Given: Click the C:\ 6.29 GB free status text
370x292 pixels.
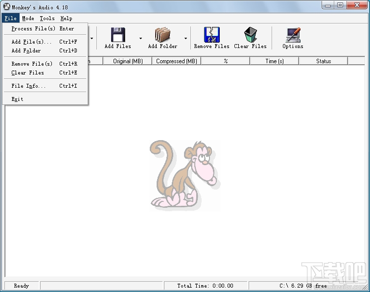Looking at the screenshot, I should click(303, 286).
